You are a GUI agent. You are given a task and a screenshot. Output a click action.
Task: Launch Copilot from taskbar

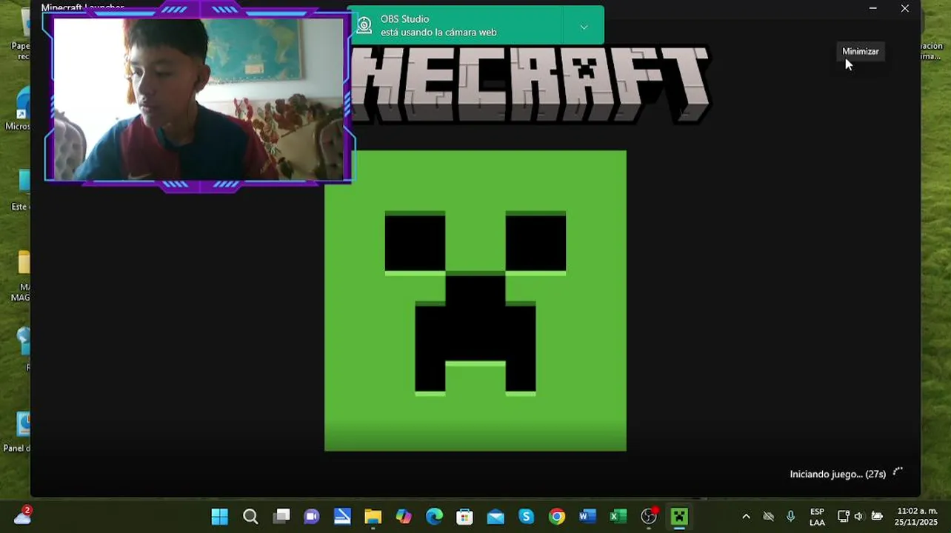tap(404, 516)
